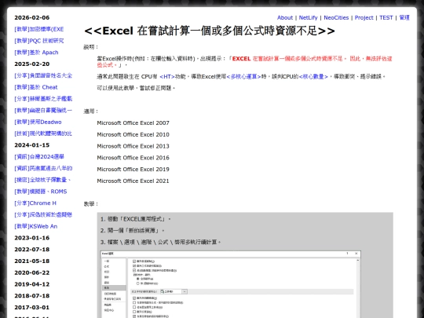The image size is (424, 318).
Task: Open sidebar article 全球核子彈數量
Action: click(x=42, y=180)
